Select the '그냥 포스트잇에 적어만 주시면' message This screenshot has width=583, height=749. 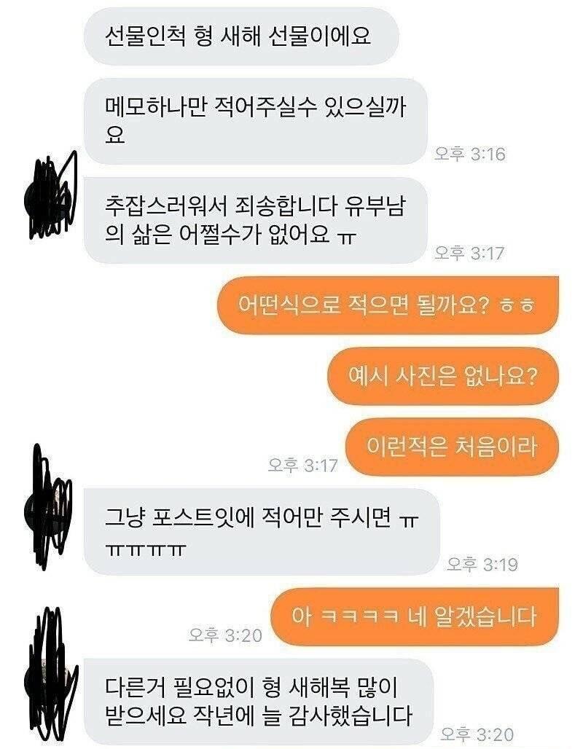262,532
